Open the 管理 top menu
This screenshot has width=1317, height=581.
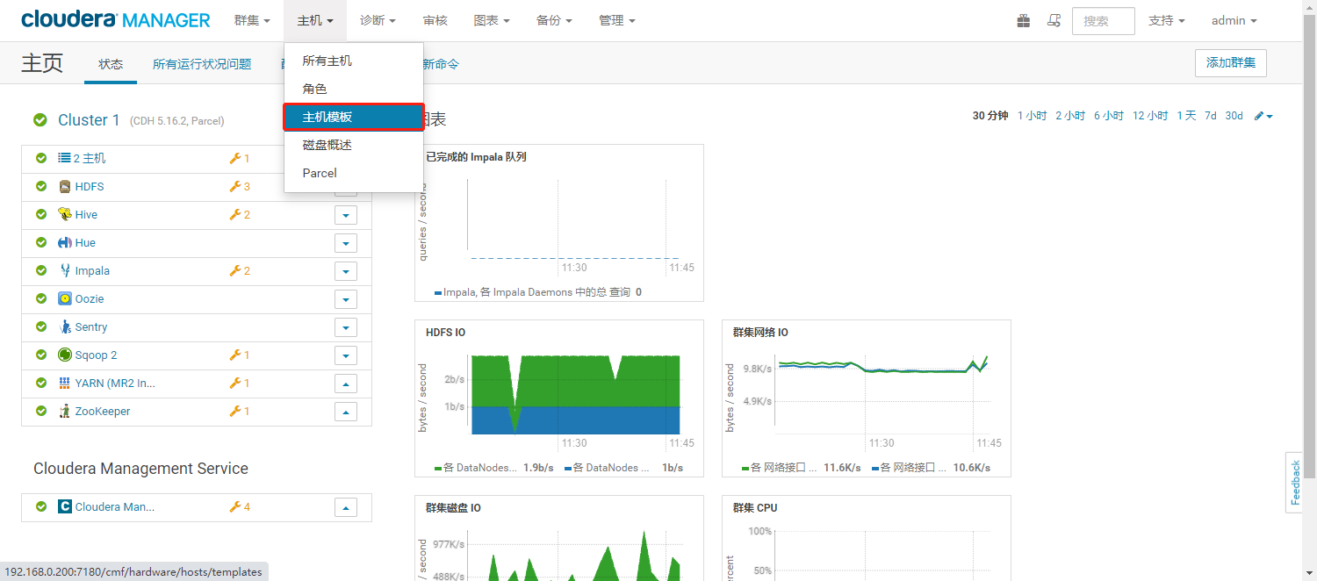616,20
